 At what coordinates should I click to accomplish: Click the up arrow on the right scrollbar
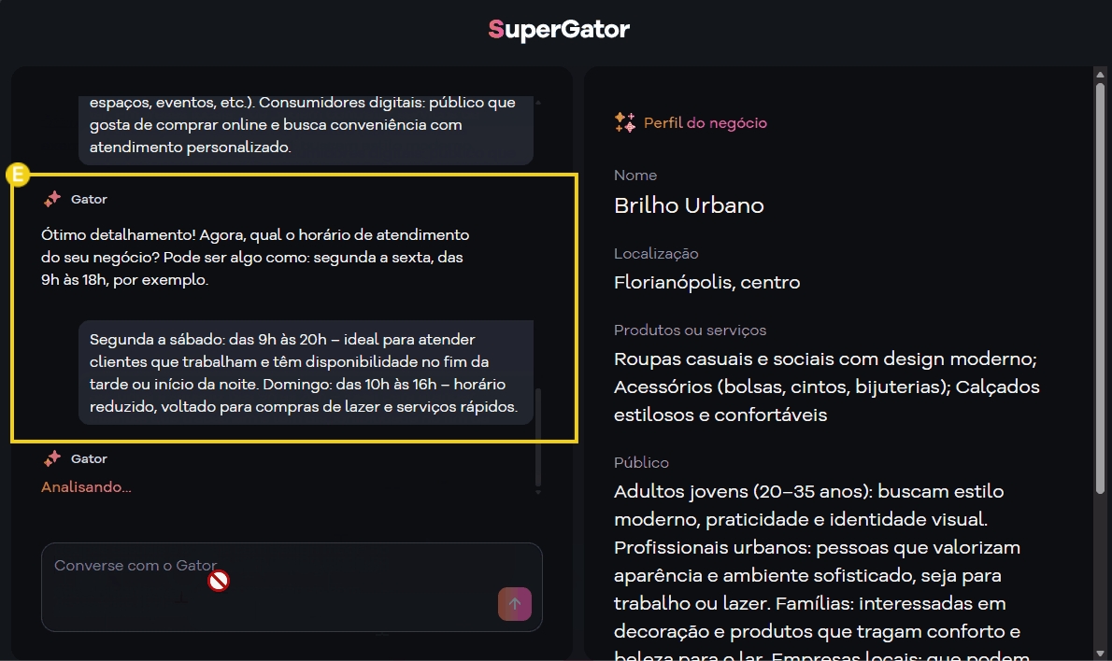(x=1099, y=74)
